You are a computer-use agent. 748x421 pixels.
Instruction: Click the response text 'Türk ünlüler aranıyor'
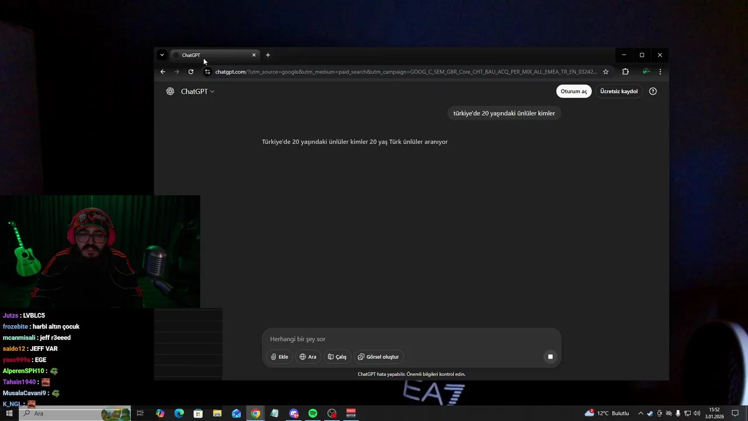[x=418, y=142]
